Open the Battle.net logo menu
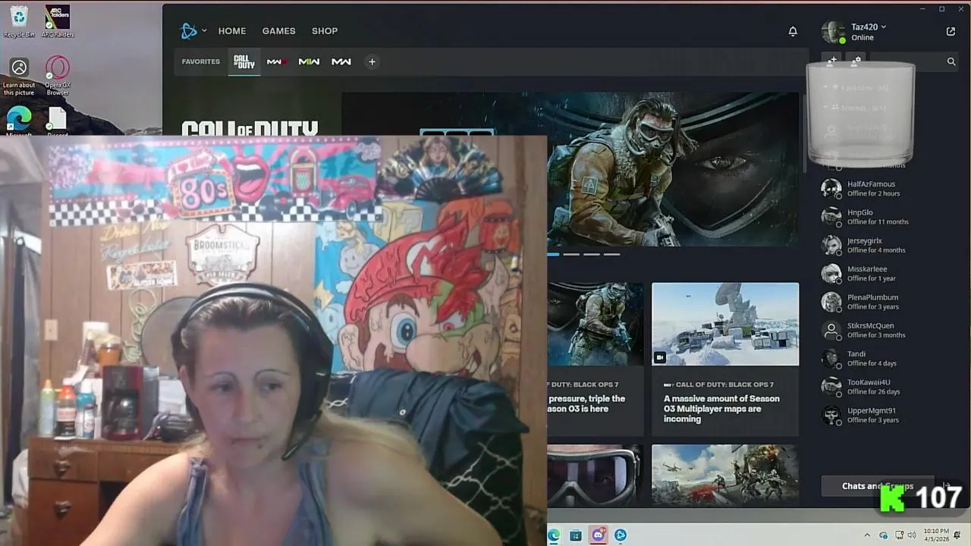Image resolution: width=971 pixels, height=546 pixels. (x=188, y=31)
